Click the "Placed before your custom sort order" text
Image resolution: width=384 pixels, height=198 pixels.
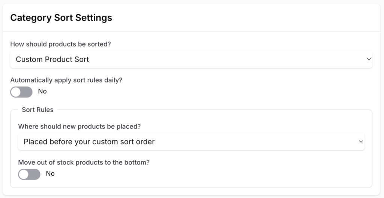pos(89,142)
